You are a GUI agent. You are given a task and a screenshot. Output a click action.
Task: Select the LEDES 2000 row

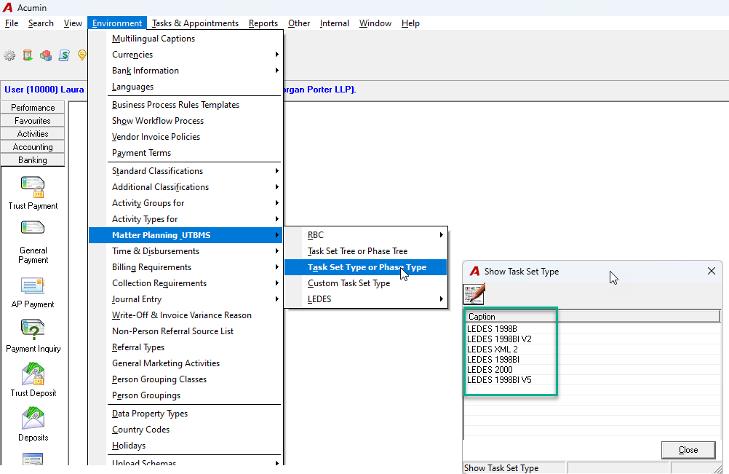pos(592,370)
